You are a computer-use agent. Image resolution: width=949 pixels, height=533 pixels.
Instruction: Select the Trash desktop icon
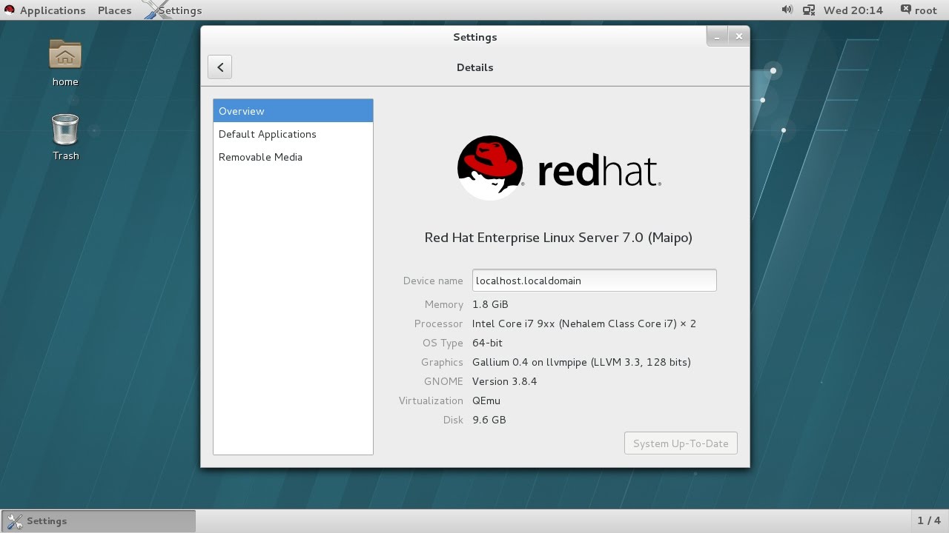[x=65, y=137]
